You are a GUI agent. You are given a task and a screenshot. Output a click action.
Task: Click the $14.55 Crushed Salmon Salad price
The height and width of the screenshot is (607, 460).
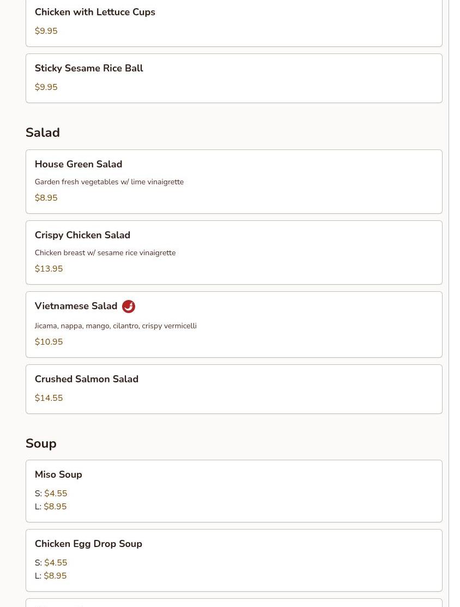[49, 398]
